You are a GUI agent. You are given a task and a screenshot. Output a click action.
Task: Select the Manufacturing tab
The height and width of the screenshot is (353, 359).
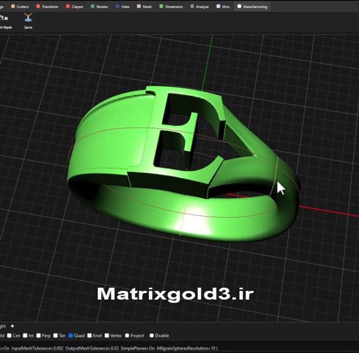click(252, 7)
